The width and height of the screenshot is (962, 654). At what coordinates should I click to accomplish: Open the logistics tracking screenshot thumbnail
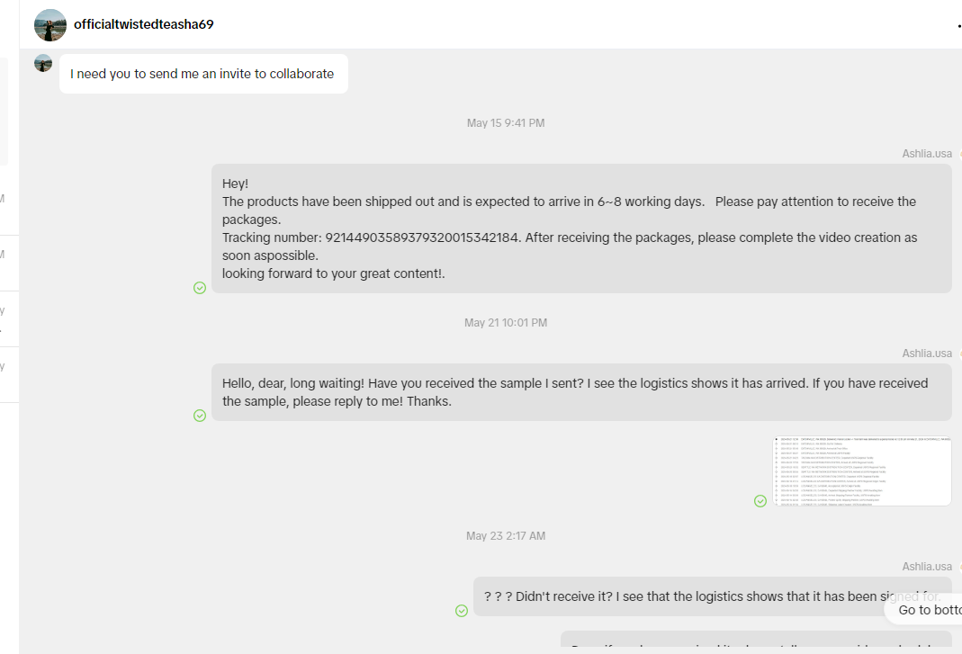point(862,471)
